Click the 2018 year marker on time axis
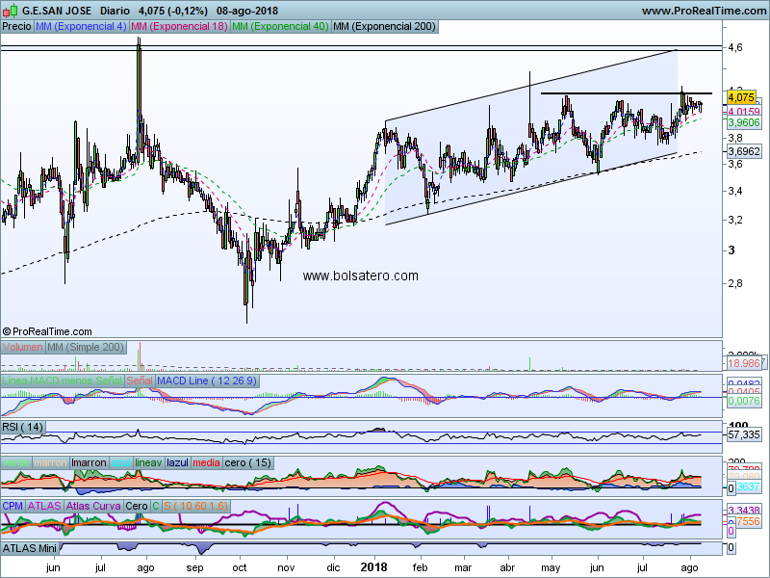This screenshot has height=578, width=770. [x=373, y=568]
